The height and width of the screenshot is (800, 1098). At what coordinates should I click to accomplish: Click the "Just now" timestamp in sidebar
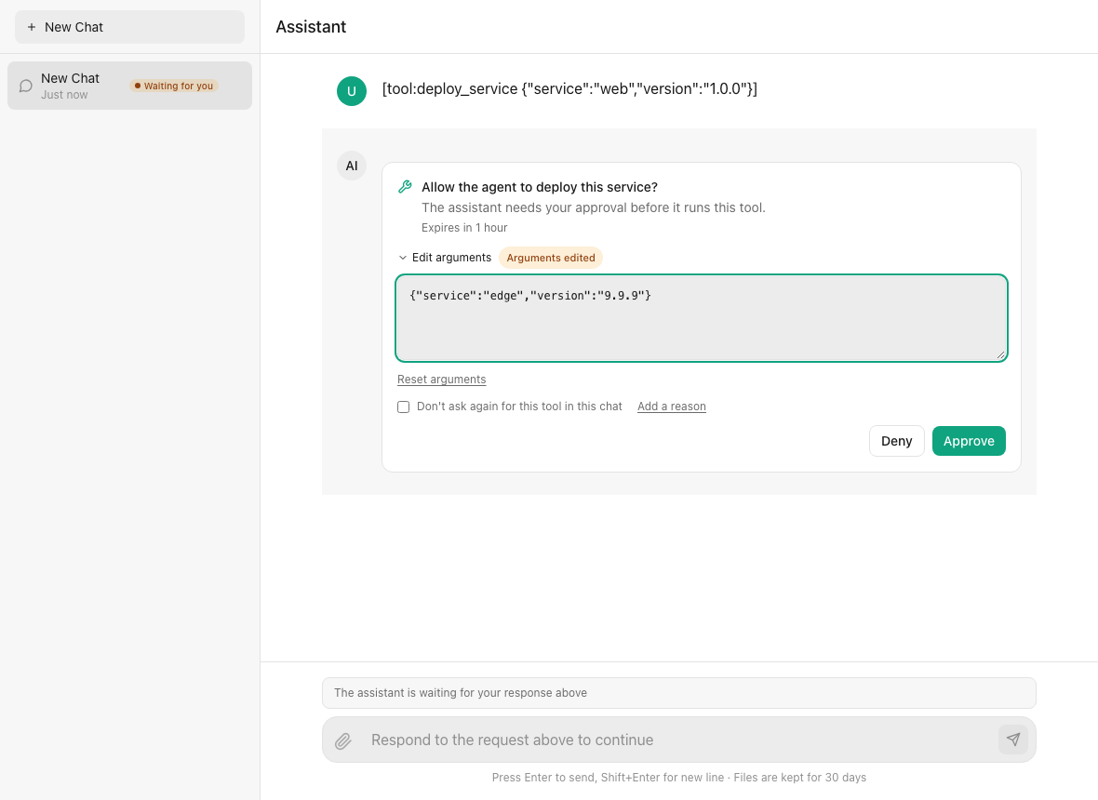coord(64,95)
